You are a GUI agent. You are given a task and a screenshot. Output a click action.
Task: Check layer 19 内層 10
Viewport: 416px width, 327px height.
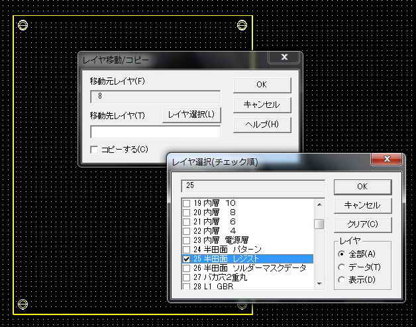(187, 203)
